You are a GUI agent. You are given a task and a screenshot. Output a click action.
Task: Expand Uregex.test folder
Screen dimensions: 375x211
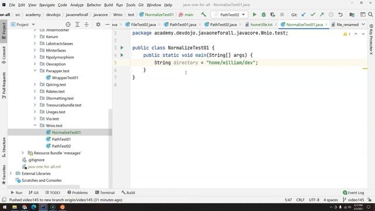[x=35, y=112]
